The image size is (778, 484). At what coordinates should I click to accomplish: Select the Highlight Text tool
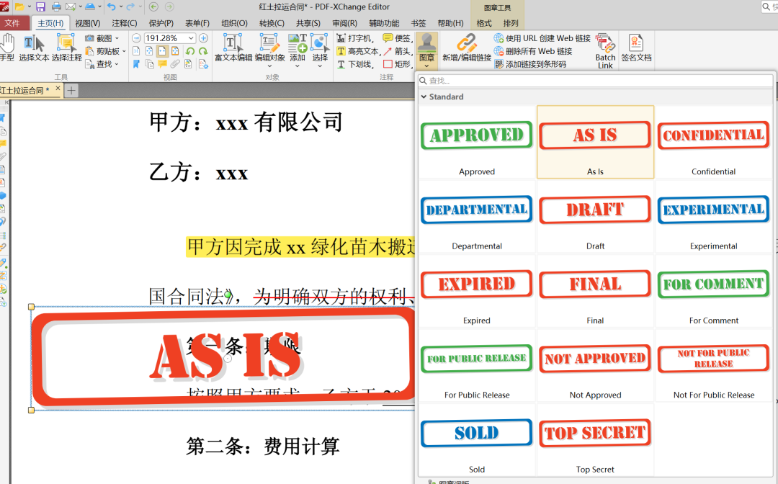[358, 51]
